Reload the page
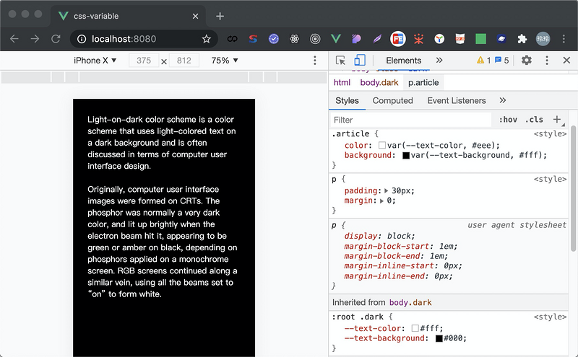Viewport: 578px width, 357px height. [56, 39]
